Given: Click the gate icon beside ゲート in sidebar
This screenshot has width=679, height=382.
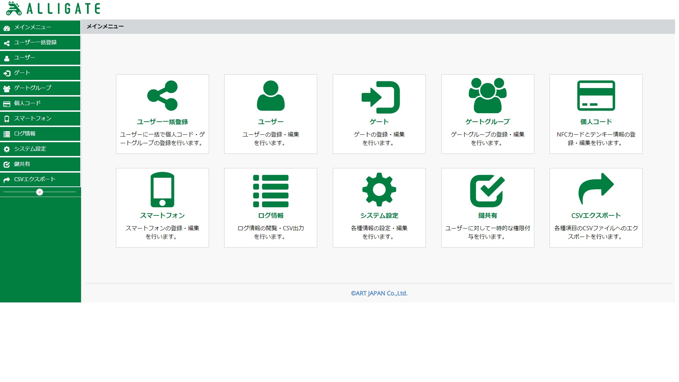Looking at the screenshot, I should (x=6, y=73).
